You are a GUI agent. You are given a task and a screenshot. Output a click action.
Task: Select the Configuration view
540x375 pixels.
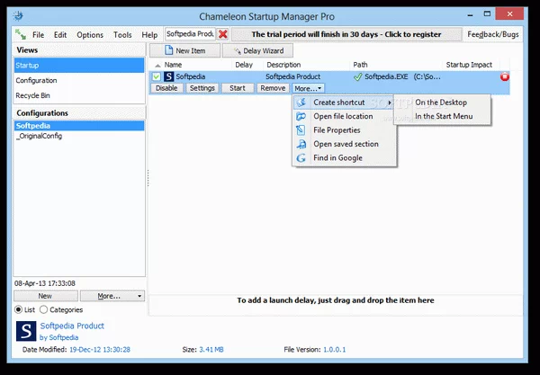click(79, 81)
